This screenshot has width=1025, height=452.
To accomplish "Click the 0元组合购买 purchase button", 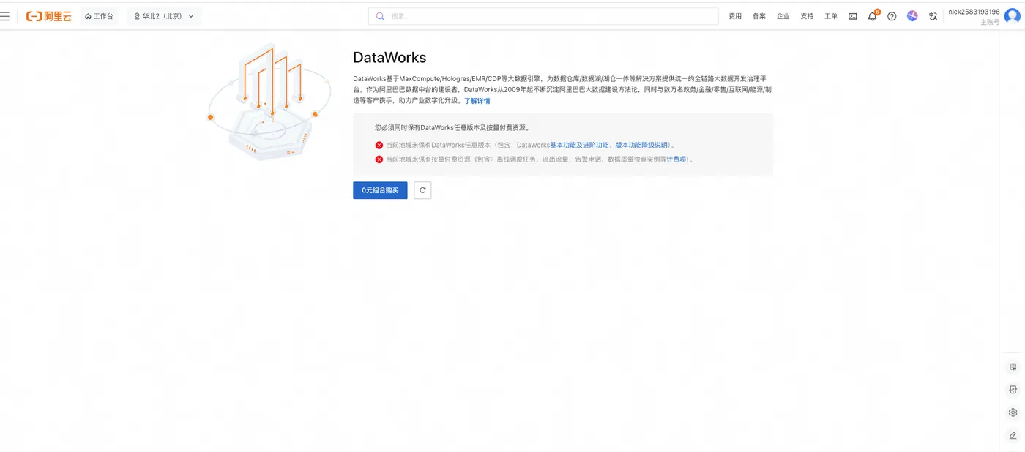I will [380, 190].
